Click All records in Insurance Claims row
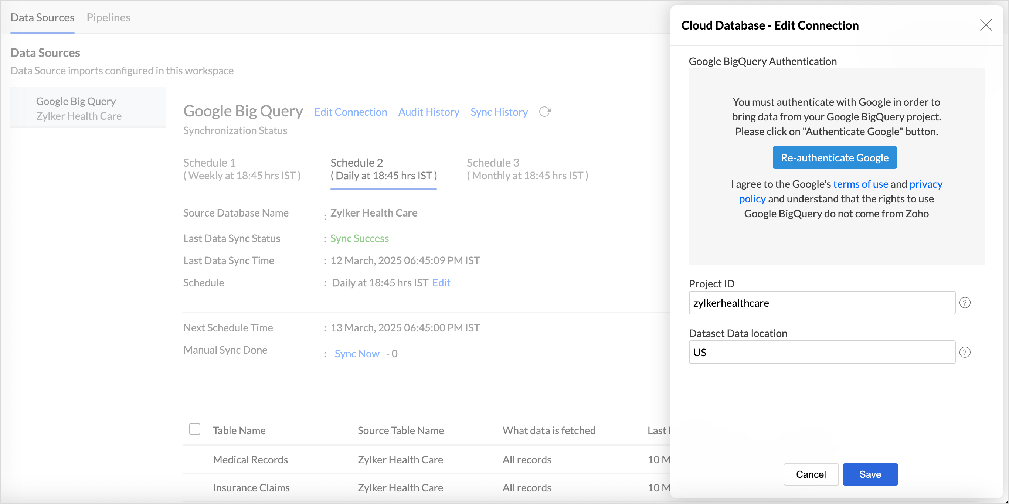 pyautogui.click(x=527, y=487)
